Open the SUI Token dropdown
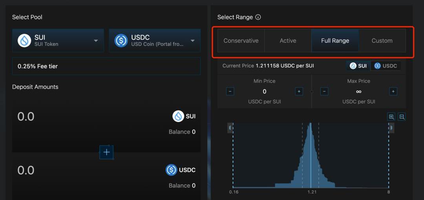 click(x=58, y=40)
